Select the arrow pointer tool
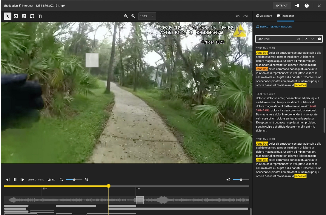Screen dimensions: 326x215 8,16
